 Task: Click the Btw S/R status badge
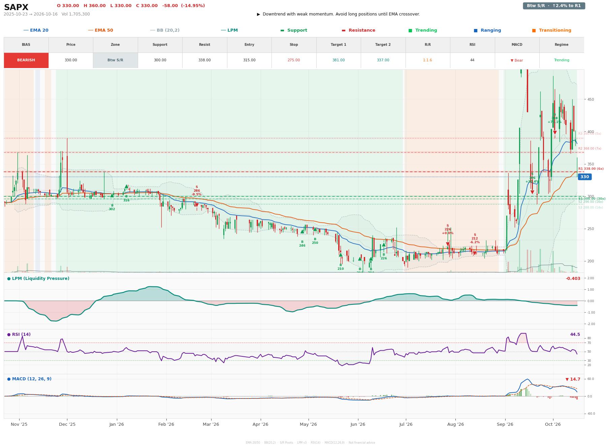(554, 6)
